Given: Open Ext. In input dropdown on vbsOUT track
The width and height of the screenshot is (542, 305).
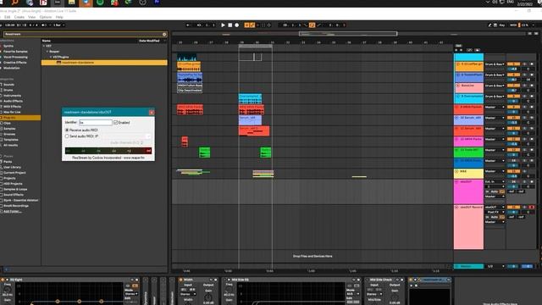Looking at the screenshot, I should (495, 181).
